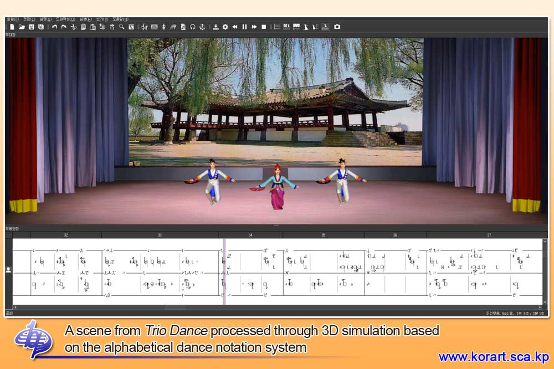Click the Open folder icon
The width and height of the screenshot is (554, 369).
tap(22, 27)
